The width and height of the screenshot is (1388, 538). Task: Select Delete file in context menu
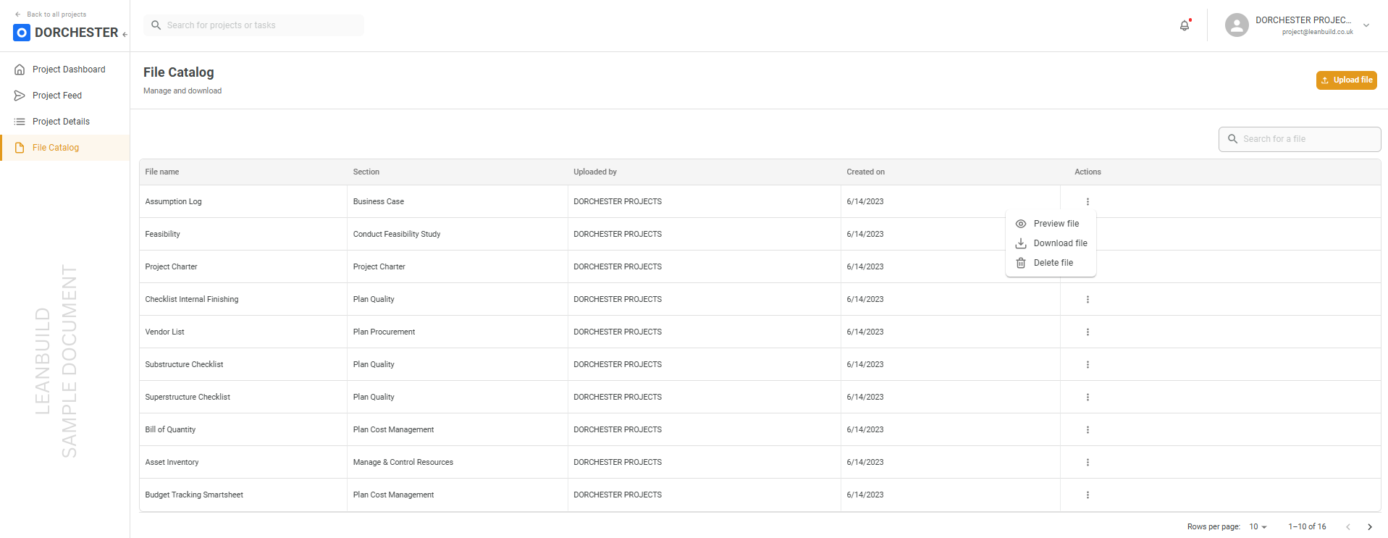tap(1053, 263)
